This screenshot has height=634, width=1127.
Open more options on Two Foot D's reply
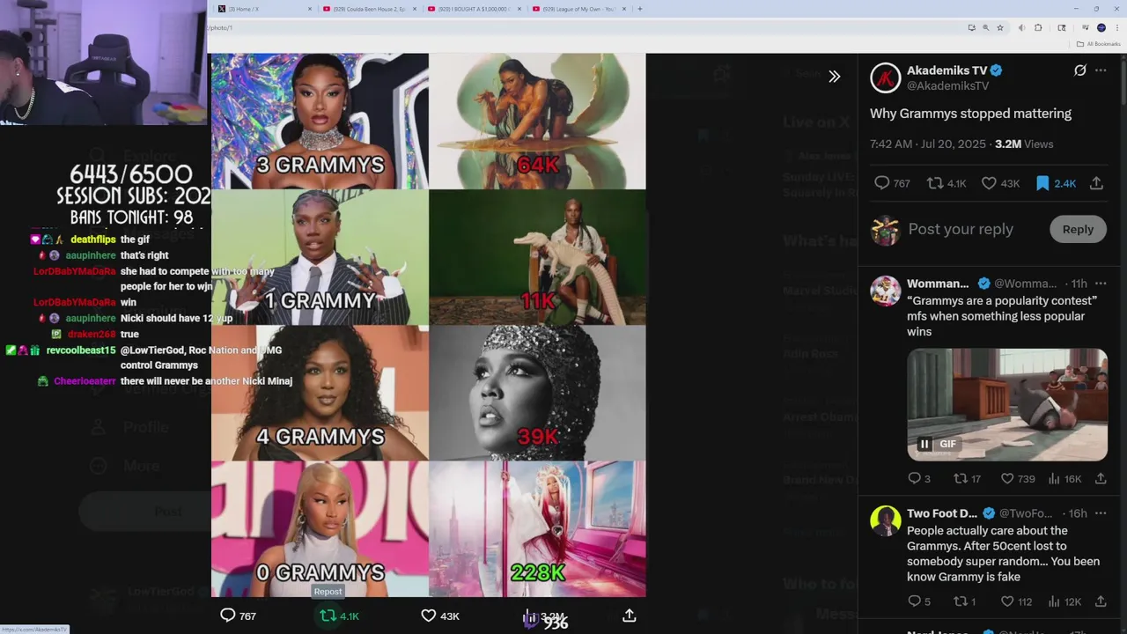1101,513
